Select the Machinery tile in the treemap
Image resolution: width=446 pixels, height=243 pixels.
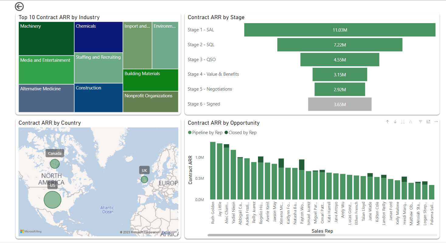[x=46, y=38]
